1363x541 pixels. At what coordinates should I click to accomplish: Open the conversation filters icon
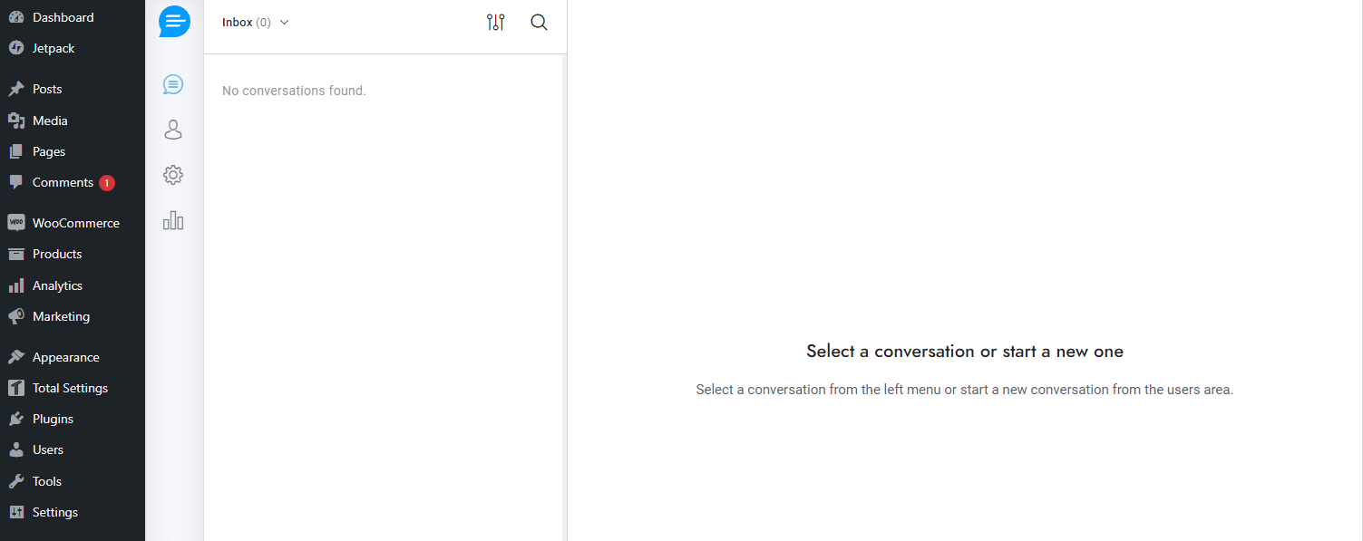pyautogui.click(x=495, y=22)
